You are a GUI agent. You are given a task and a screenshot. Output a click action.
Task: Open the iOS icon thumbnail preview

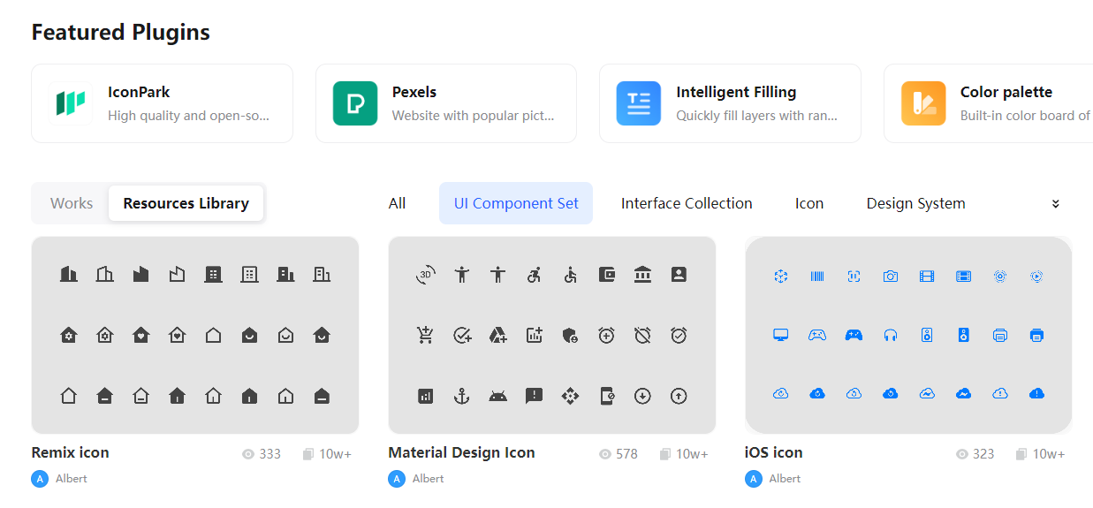click(908, 335)
